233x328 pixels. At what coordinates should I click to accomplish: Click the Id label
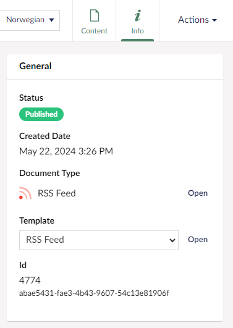23,265
